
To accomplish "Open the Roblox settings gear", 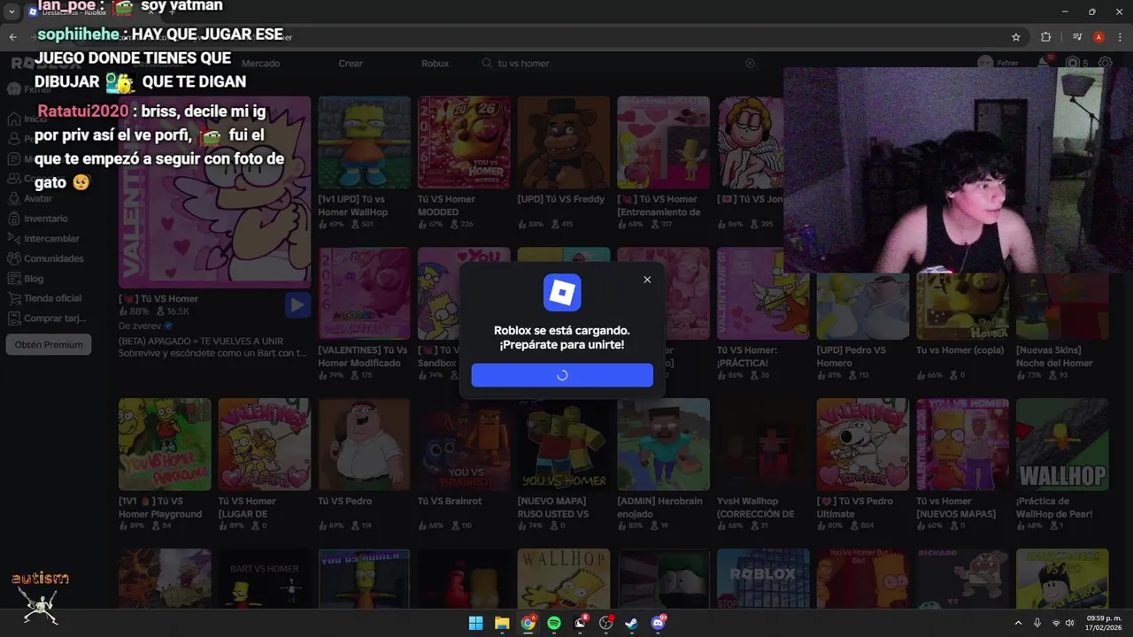I will tap(1106, 64).
